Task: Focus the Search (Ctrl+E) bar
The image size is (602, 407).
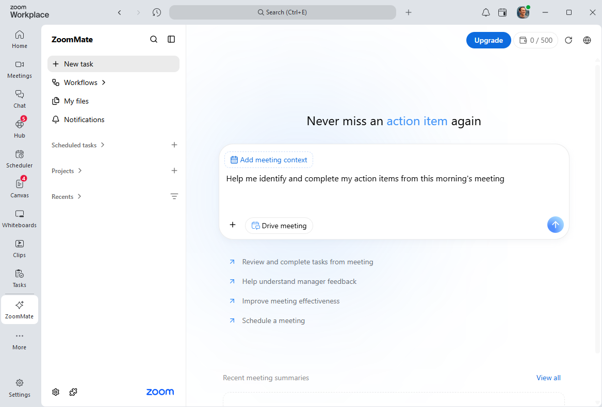Action: (x=283, y=12)
